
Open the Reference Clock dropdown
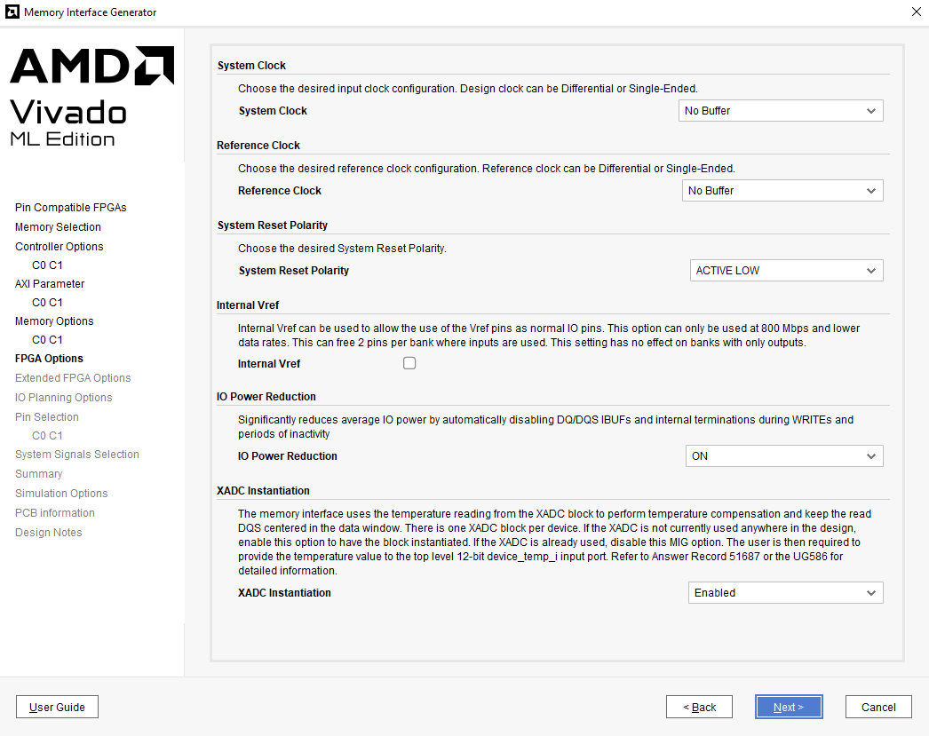tap(782, 191)
